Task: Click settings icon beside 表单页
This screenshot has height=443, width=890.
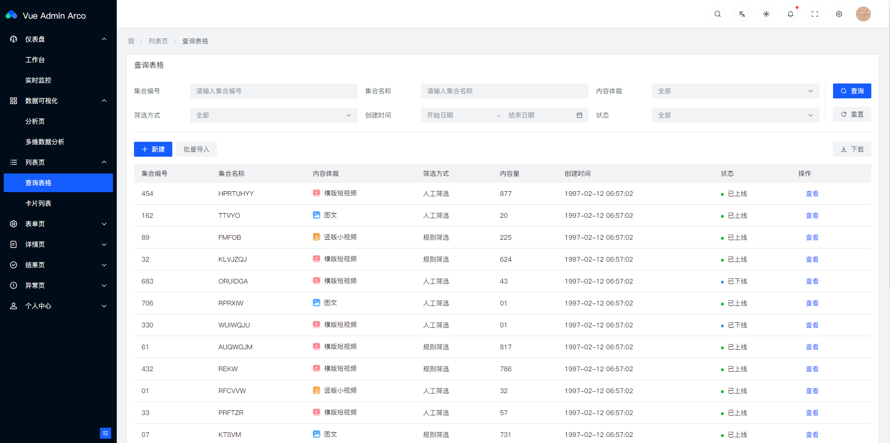Action: pyautogui.click(x=14, y=224)
